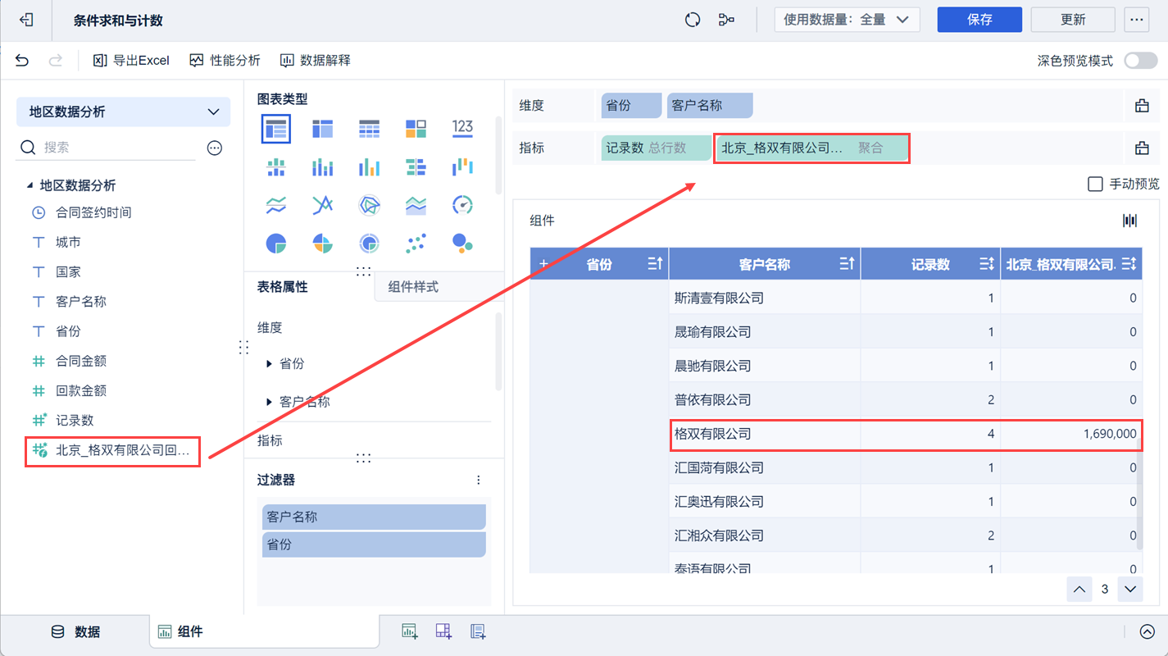1168x656 pixels.
Task: Switch to the 表格属性 tab
Action: click(x=283, y=287)
